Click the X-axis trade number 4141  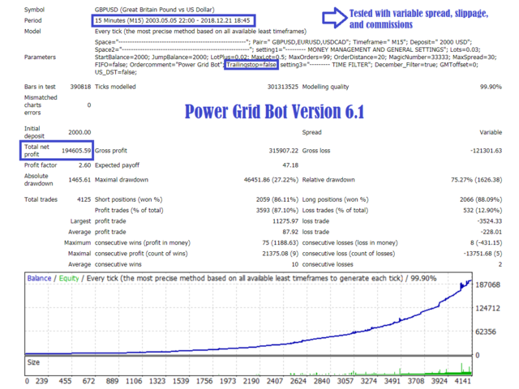[462, 381]
